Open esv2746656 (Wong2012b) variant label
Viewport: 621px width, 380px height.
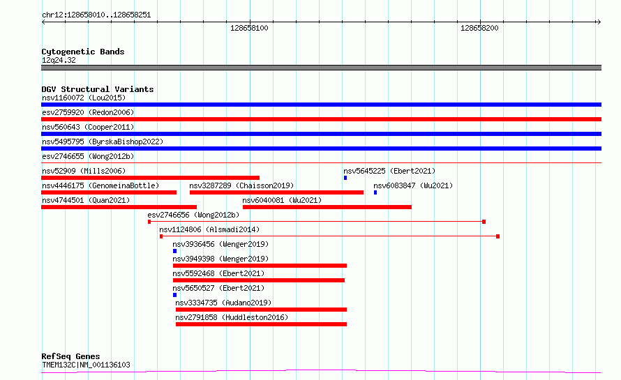(x=193, y=215)
